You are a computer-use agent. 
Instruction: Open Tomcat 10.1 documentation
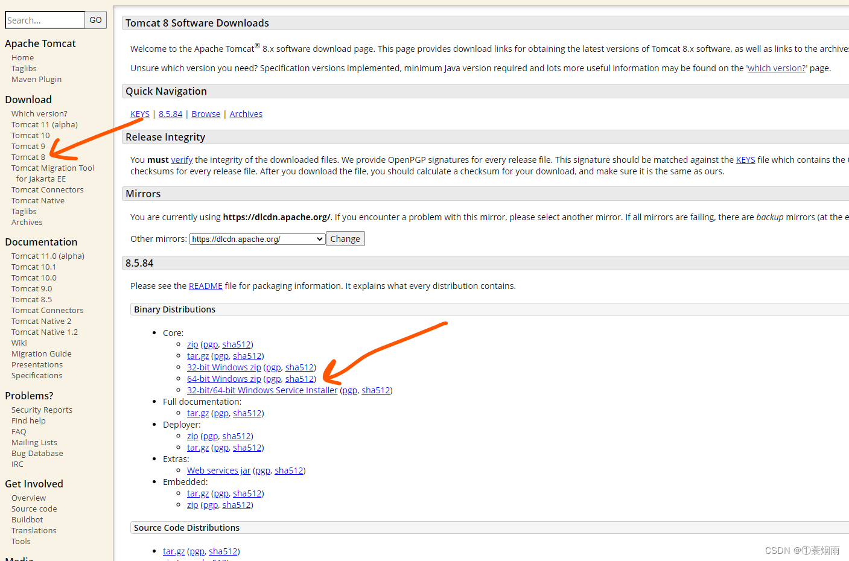coord(34,267)
